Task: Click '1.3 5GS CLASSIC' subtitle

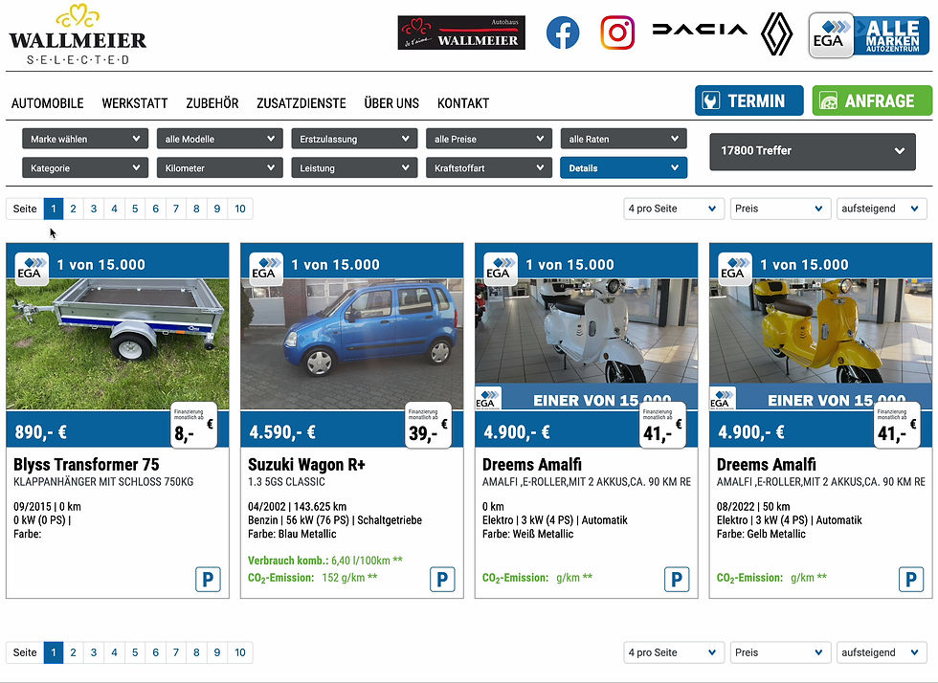Action: click(286, 482)
